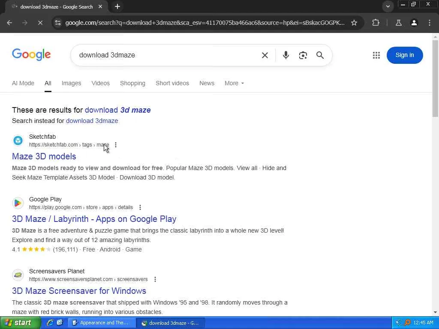The height and width of the screenshot is (329, 439).
Task: Click the Screensavers Planet favicon
Action: tap(18, 275)
